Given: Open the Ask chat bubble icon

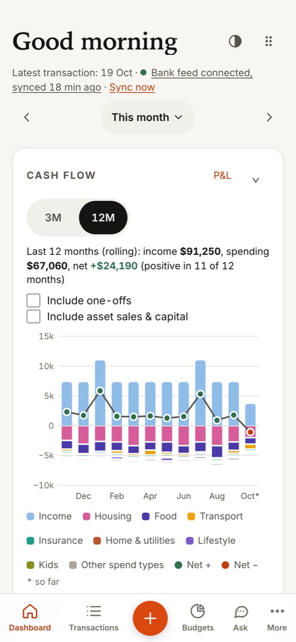Looking at the screenshot, I should point(241,612).
